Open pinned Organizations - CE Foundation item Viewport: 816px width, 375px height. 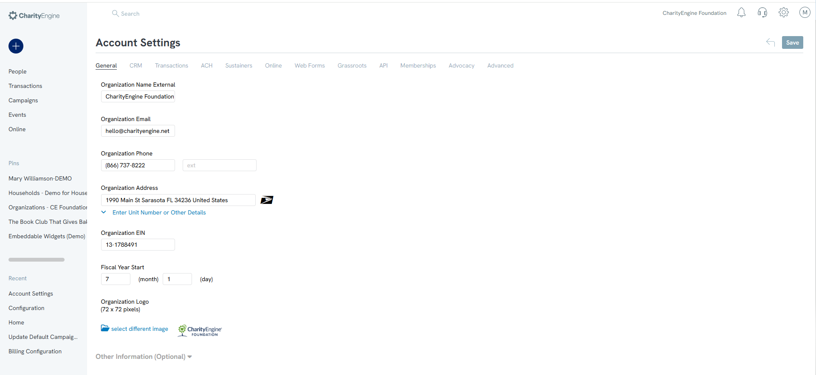point(48,207)
